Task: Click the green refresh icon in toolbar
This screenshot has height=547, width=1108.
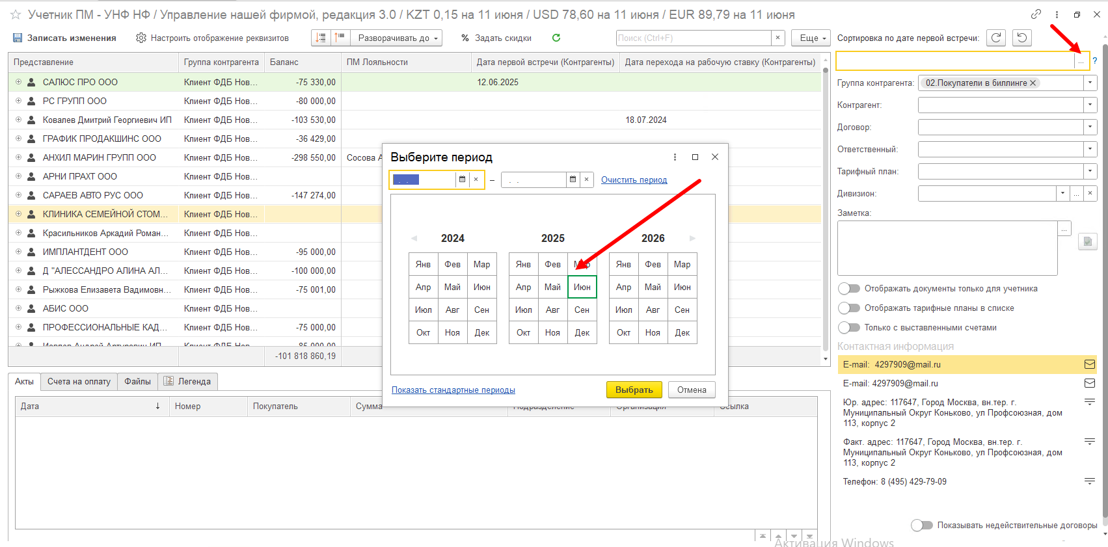Action: (x=556, y=38)
